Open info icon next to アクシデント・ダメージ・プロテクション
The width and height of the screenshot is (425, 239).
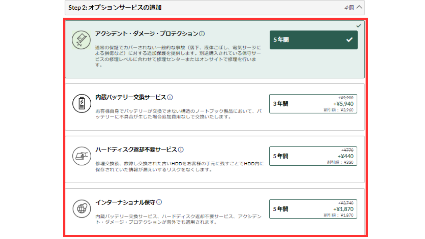tap(202, 34)
